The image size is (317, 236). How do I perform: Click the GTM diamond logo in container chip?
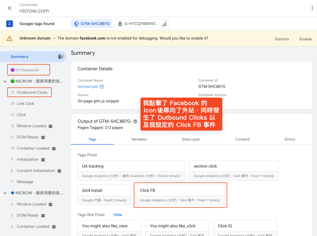pos(76,24)
